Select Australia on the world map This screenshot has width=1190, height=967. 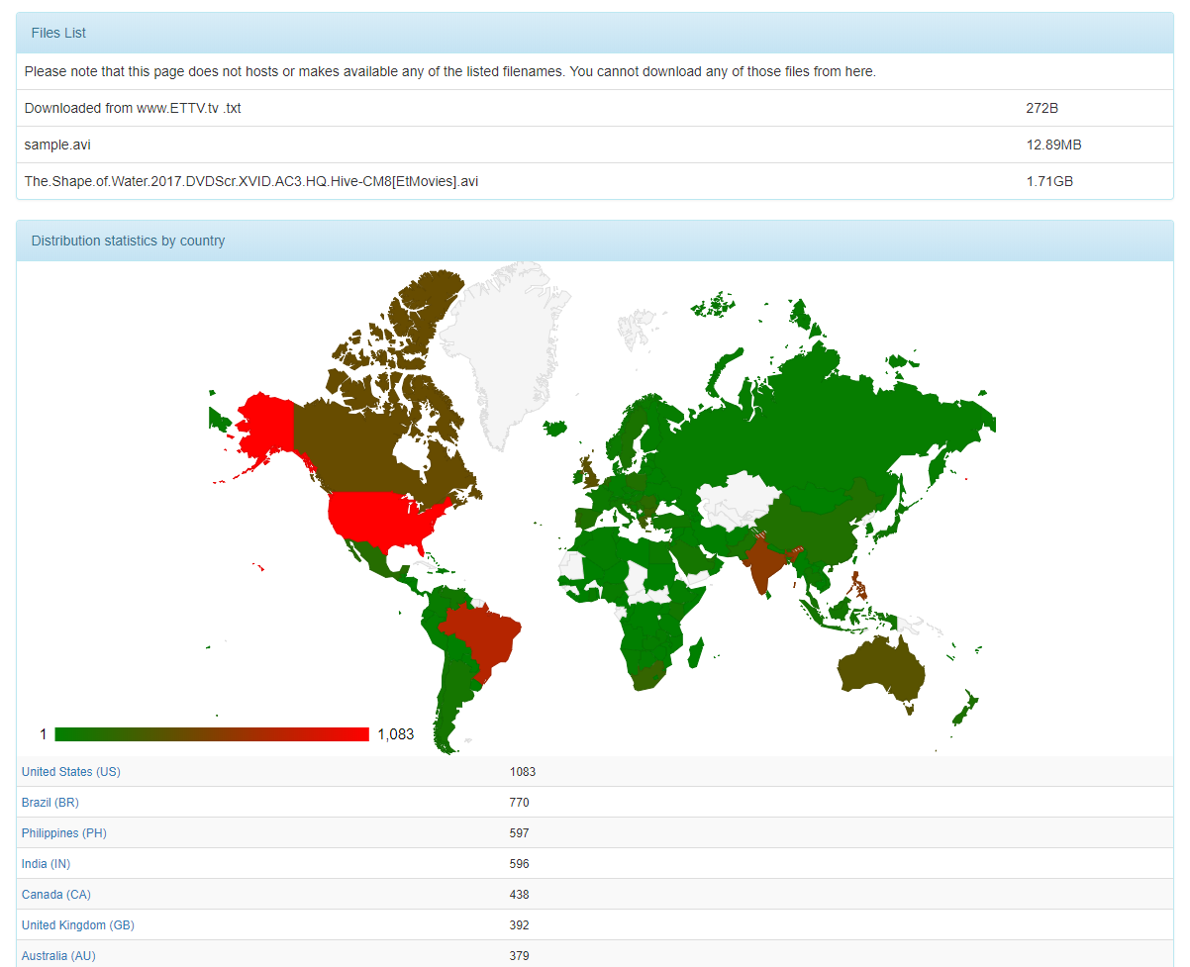[x=878, y=671]
